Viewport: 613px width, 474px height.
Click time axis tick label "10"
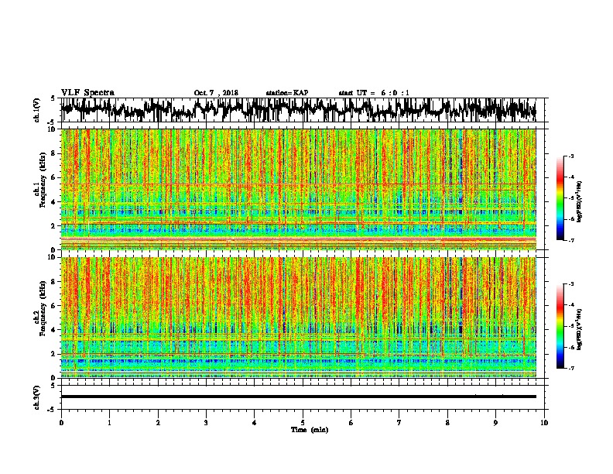544,422
